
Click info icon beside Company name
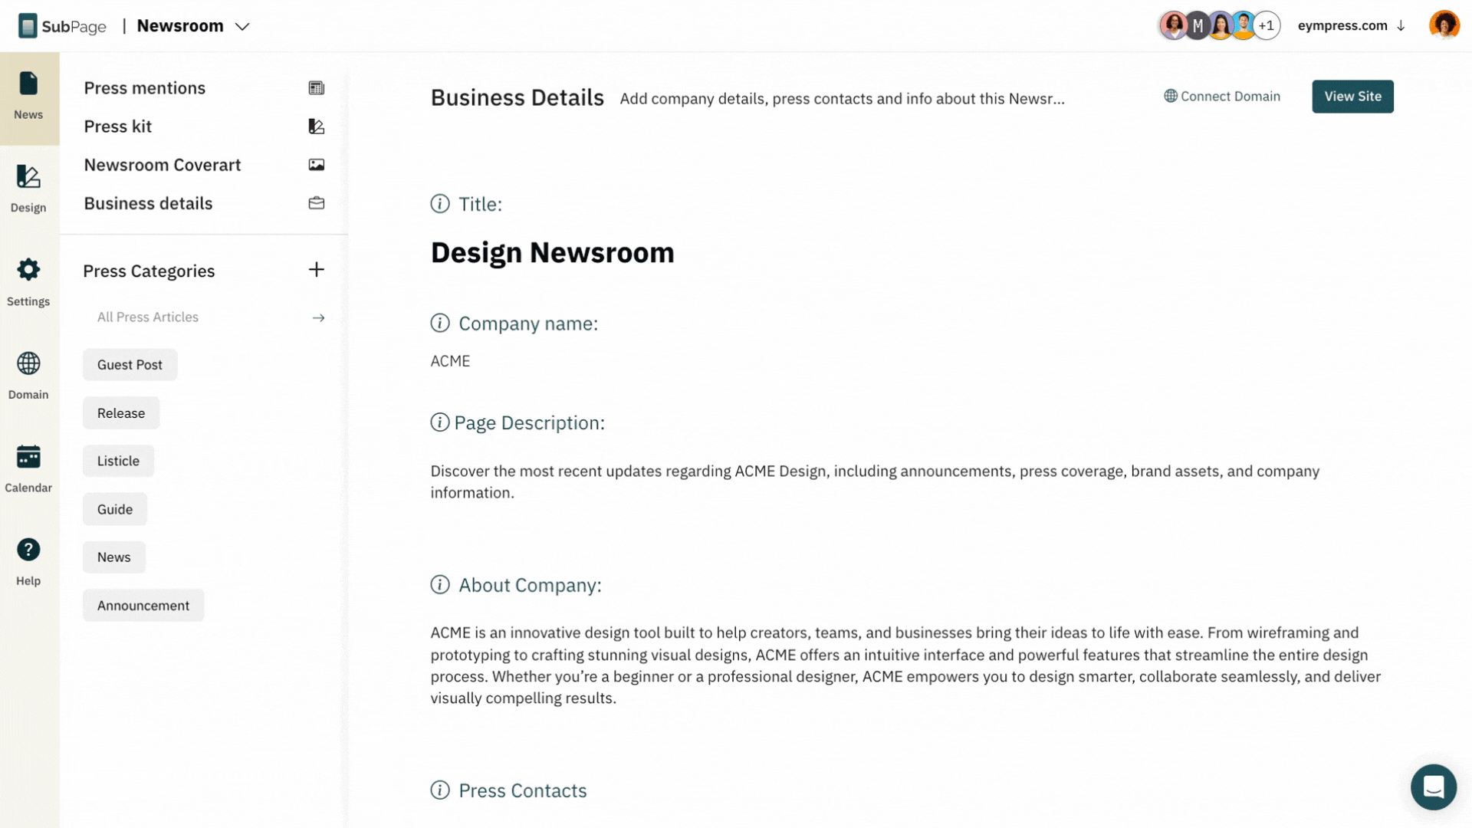click(x=440, y=324)
